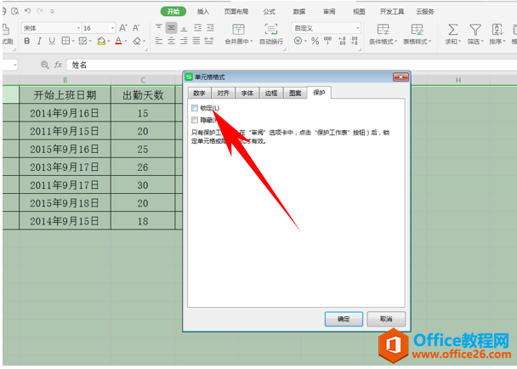The width and height of the screenshot is (517, 369).
Task: Decrease decimal places
Action: (354, 41)
